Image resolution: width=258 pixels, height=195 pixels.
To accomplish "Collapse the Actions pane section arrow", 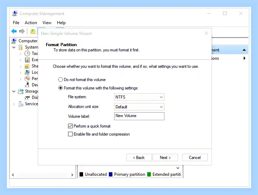I will pyautogui.click(x=244, y=50).
